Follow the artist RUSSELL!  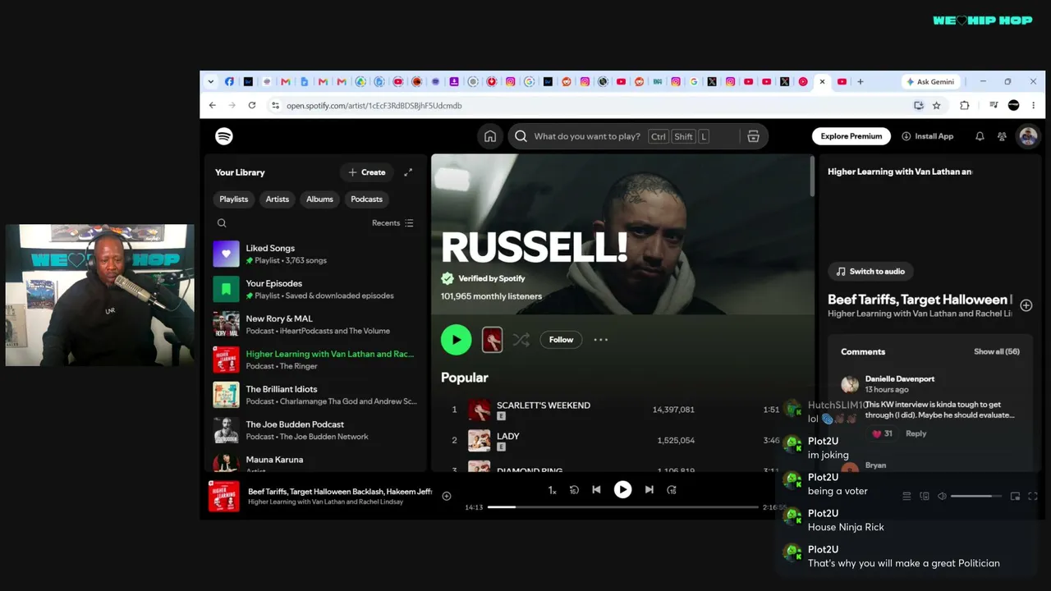561,340
